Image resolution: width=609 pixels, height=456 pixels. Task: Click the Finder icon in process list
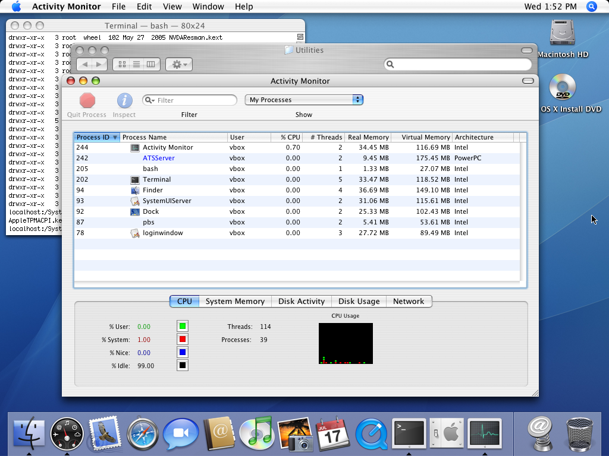point(135,191)
